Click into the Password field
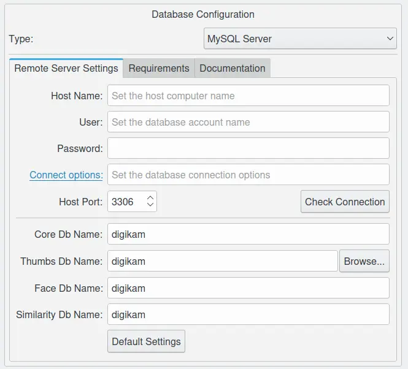The height and width of the screenshot is (369, 408). pyautogui.click(x=248, y=148)
